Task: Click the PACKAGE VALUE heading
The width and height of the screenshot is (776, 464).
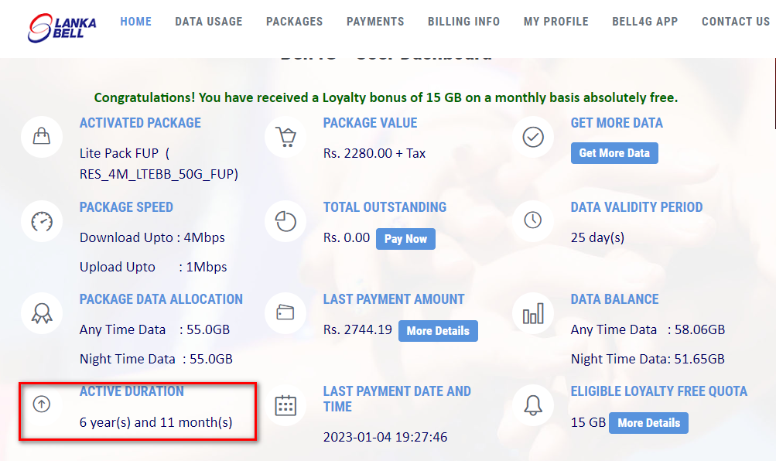Action: click(370, 123)
